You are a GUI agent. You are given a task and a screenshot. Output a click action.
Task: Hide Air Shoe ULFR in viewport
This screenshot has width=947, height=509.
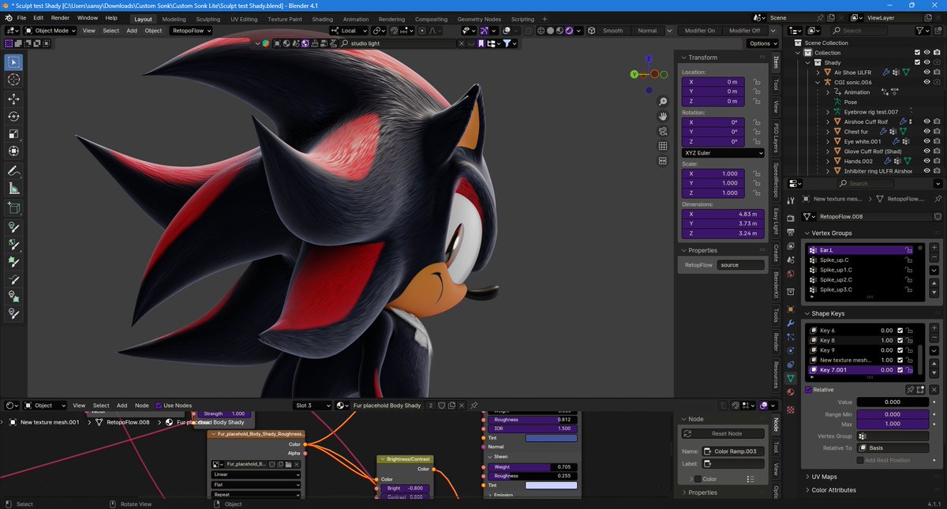coord(927,73)
